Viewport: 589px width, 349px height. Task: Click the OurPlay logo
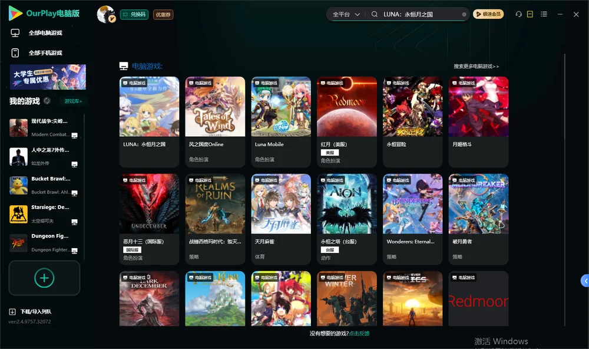click(x=44, y=14)
